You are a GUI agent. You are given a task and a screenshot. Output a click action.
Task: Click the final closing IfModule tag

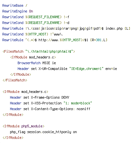(x=13, y=138)
